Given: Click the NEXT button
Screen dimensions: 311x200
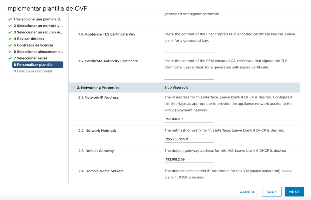Looking at the screenshot, I should [294, 191].
